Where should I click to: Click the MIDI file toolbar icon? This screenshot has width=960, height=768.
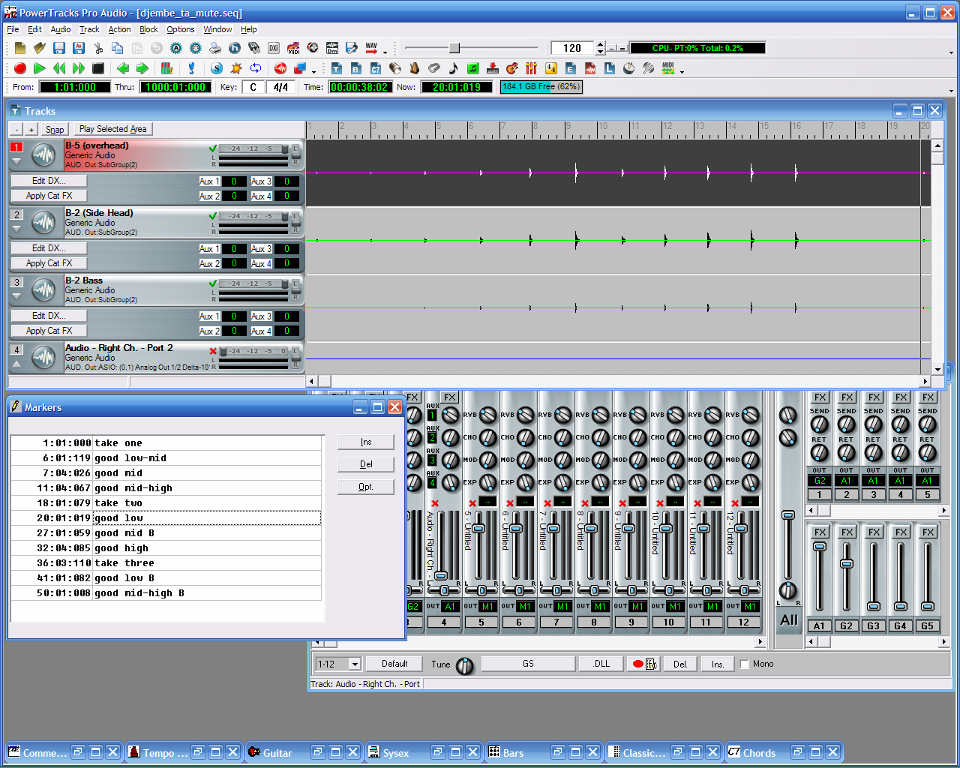(x=293, y=48)
